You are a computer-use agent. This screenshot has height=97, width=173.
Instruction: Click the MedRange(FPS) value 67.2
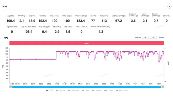point(119,21)
